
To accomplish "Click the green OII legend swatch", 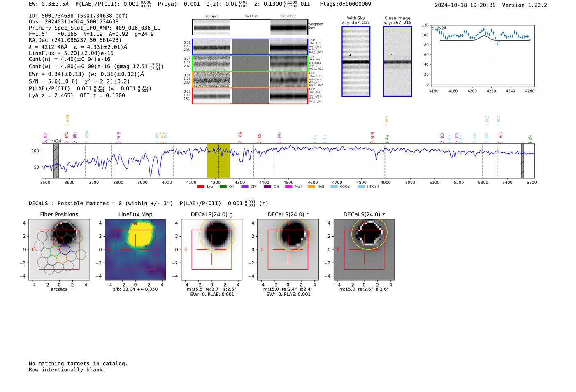I will tap(223, 187).
